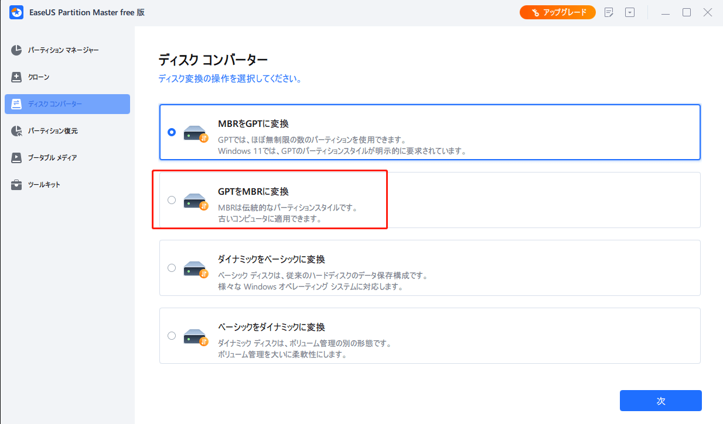This screenshot has height=424, width=723.
Task: Select the MBRをGPTに変換 radio button
Action: (172, 132)
